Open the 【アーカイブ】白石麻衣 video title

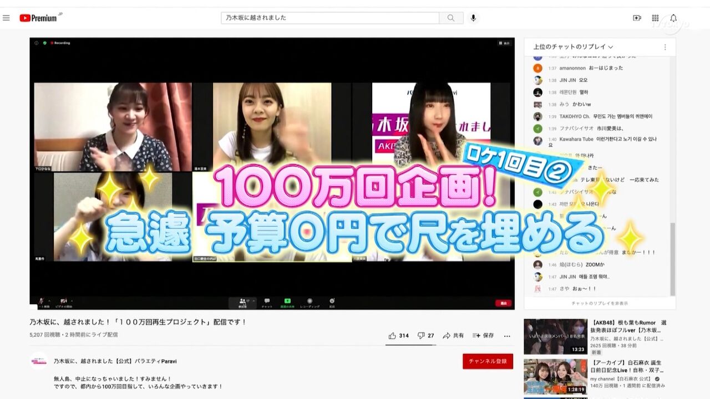[x=628, y=366]
